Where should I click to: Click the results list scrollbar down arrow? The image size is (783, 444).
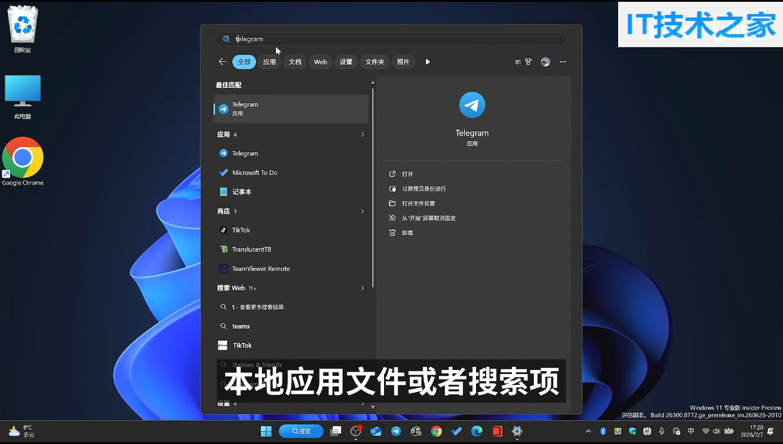coord(373,407)
